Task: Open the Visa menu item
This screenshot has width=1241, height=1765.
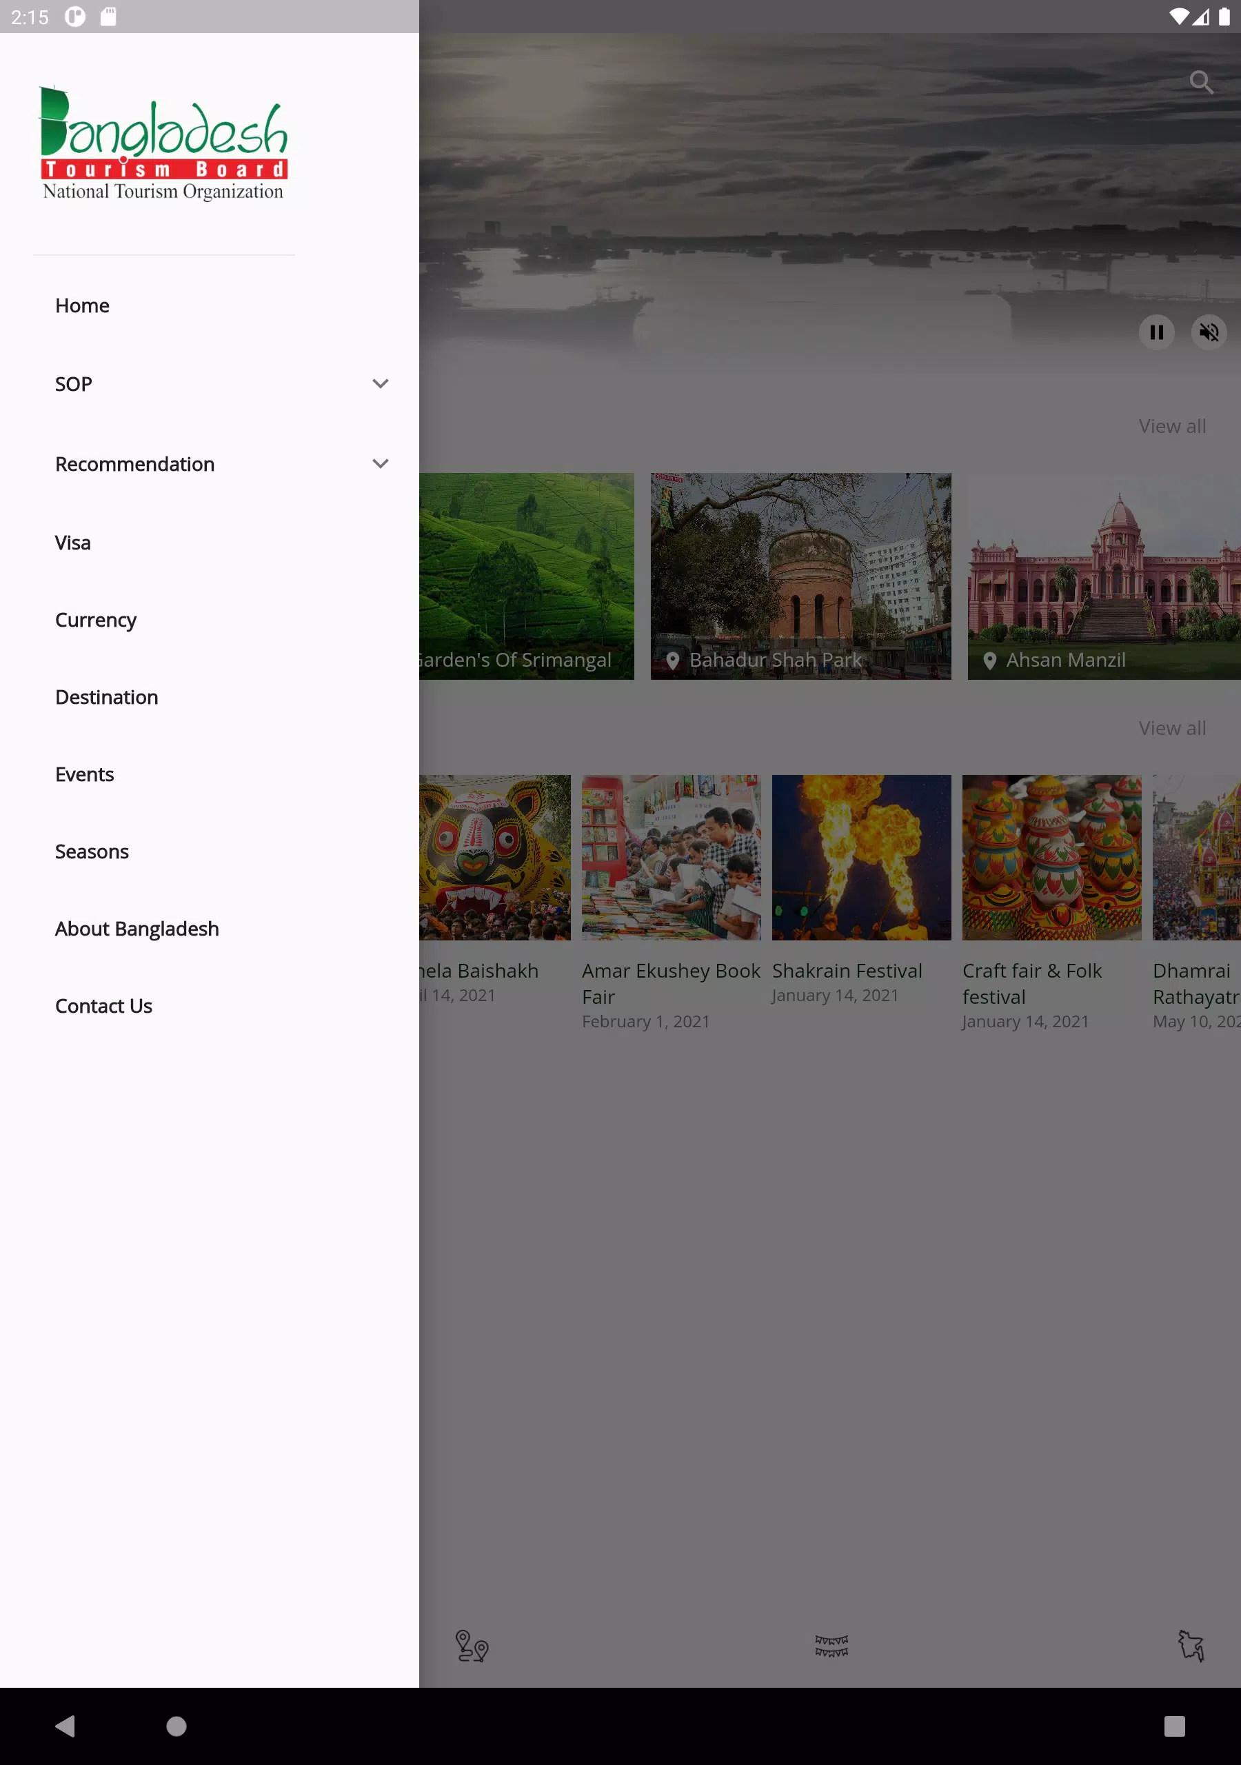Action: (x=209, y=543)
